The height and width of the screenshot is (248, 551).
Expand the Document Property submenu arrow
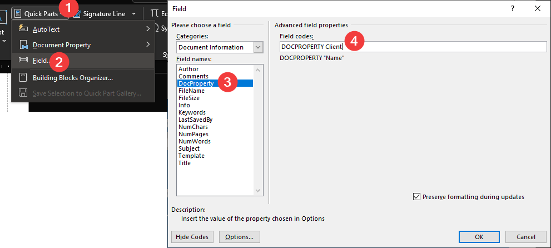148,44
